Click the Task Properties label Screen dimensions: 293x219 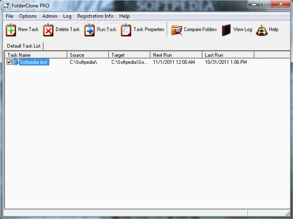point(149,29)
